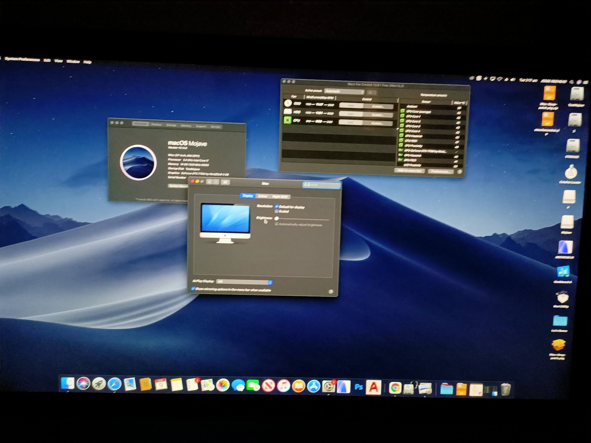Open Safari from the dock

coord(114,384)
